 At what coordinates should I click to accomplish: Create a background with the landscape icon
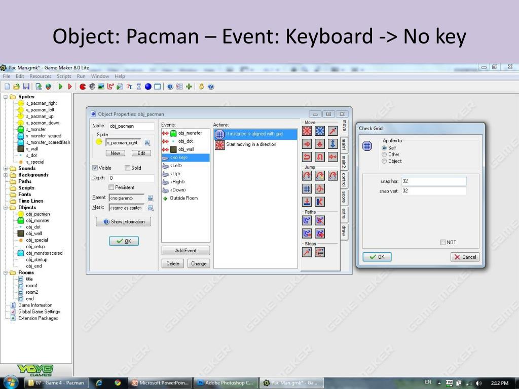tap(101, 87)
